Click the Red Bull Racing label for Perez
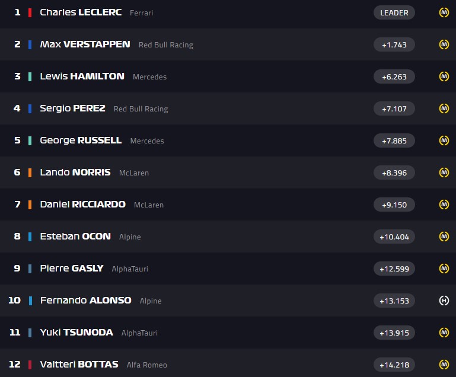This screenshot has width=456, height=377. [x=141, y=109]
